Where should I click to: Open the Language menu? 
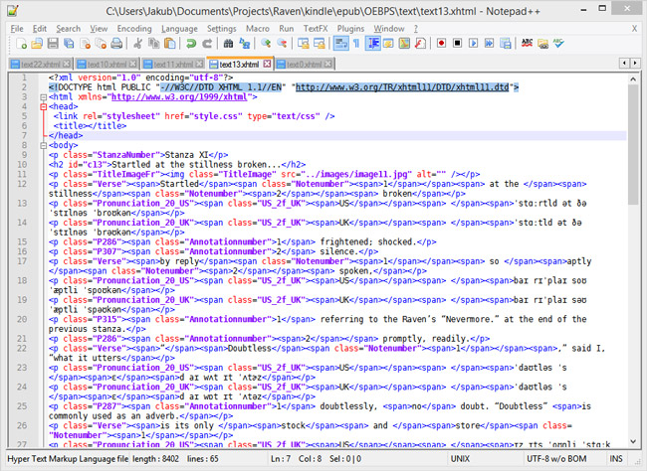(179, 29)
